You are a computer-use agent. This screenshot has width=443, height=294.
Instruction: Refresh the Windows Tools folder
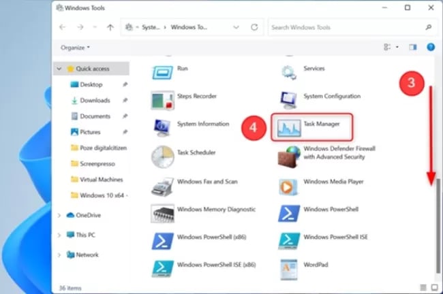pos(254,27)
